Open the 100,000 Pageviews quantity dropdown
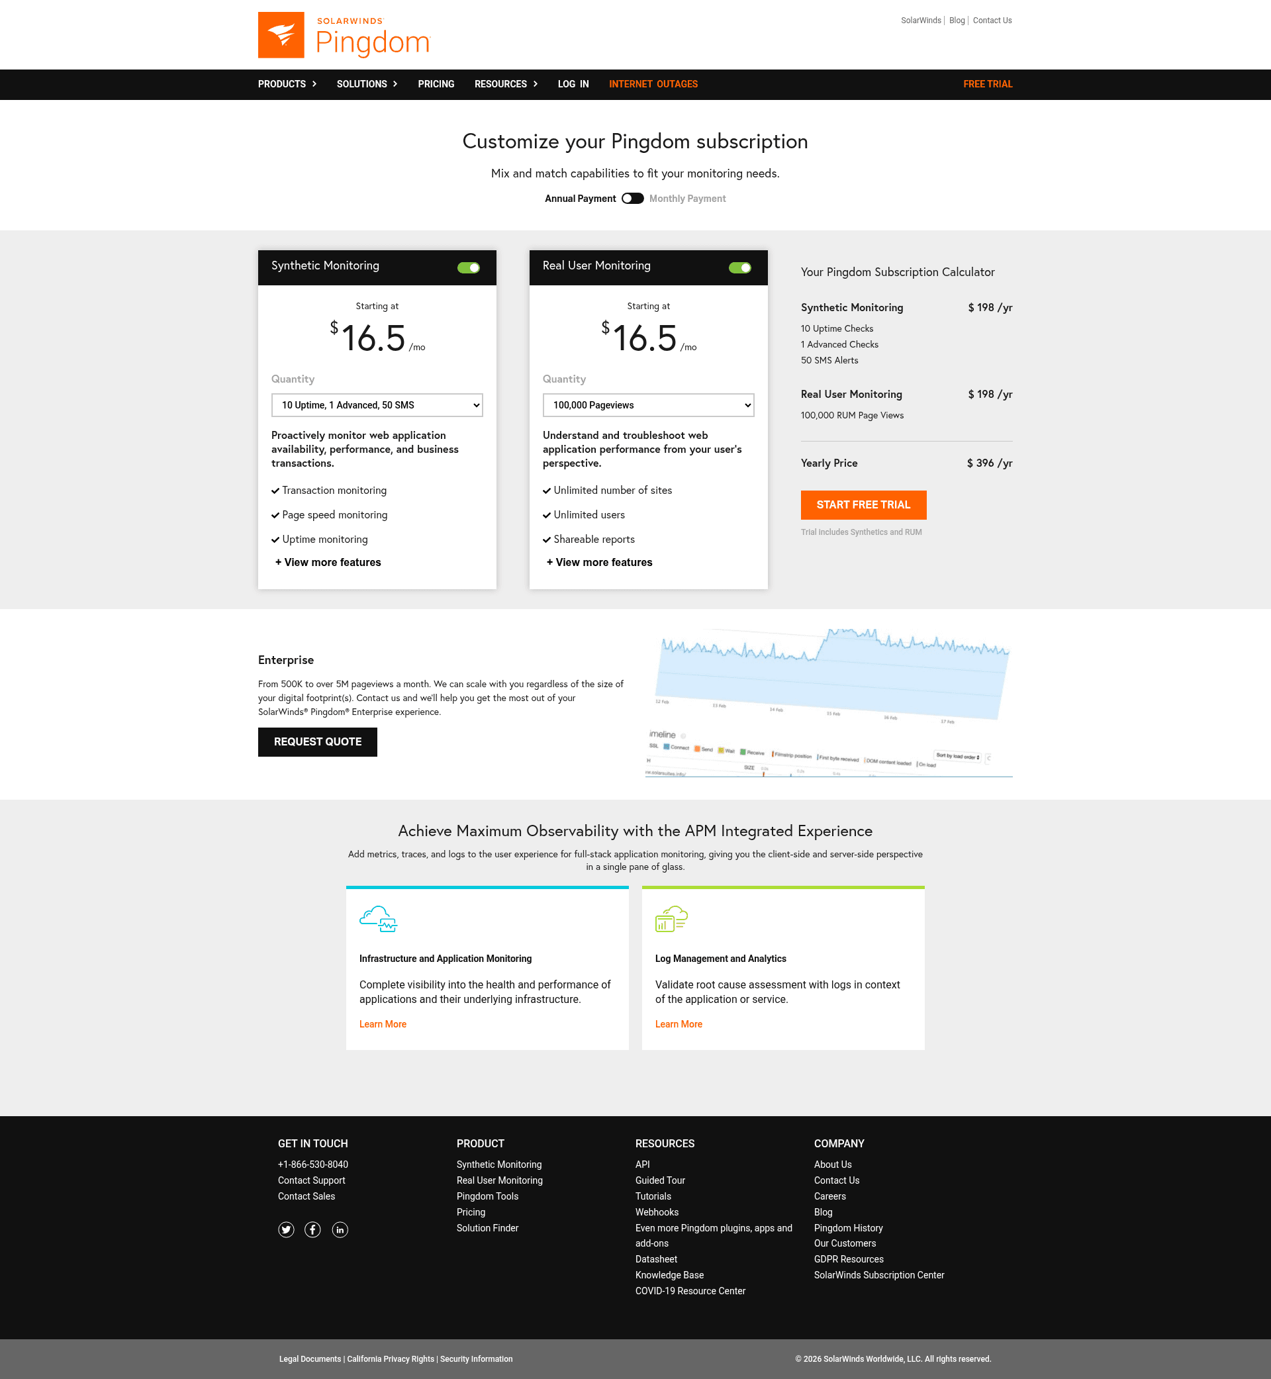Screen dimensions: 1271x1379 pos(649,405)
